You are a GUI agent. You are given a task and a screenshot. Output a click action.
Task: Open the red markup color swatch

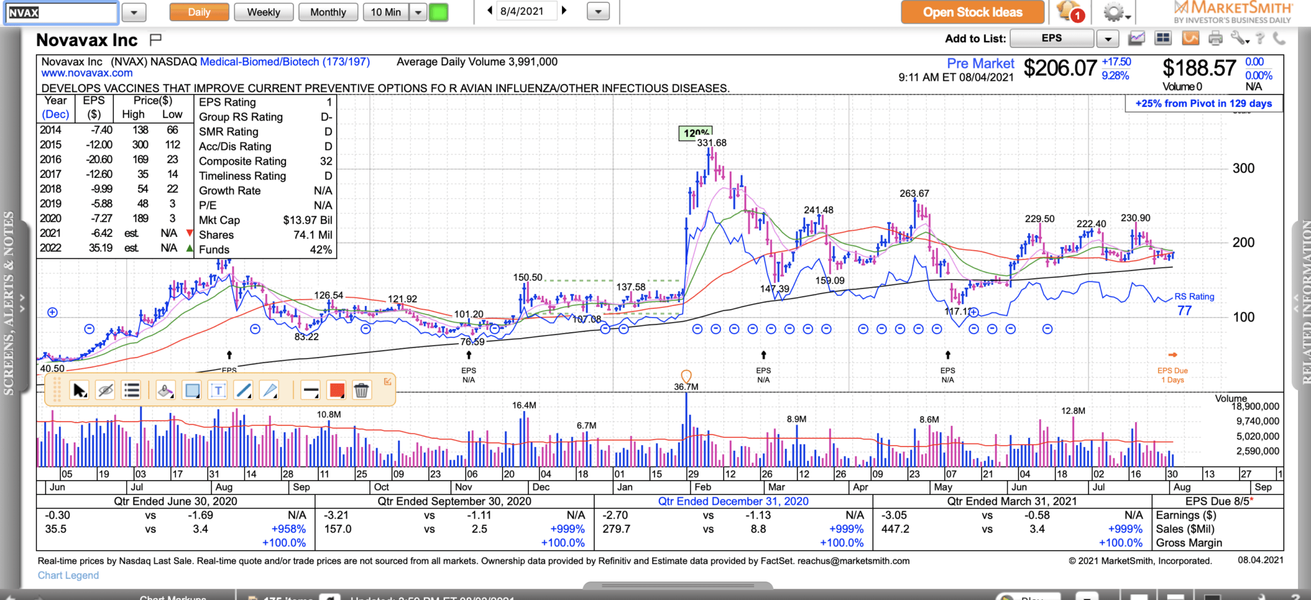[337, 390]
